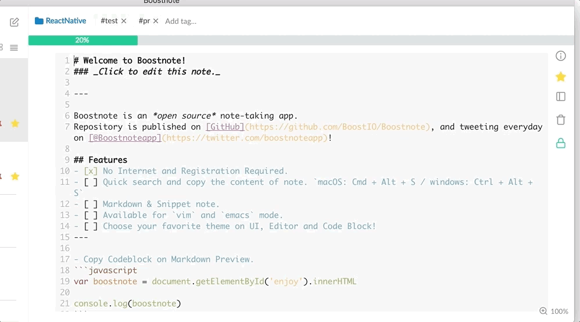Click the [GitHub] link text in editor
580x322 pixels.
point(225,127)
